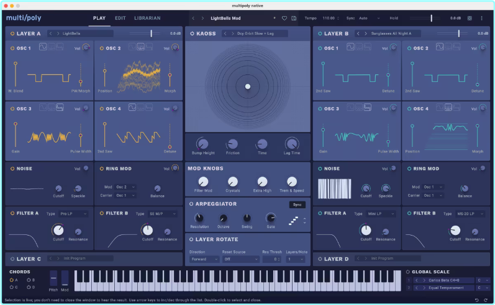
Task: Open Filter A type dropdown showing Pro LP
Action: tap(73, 214)
